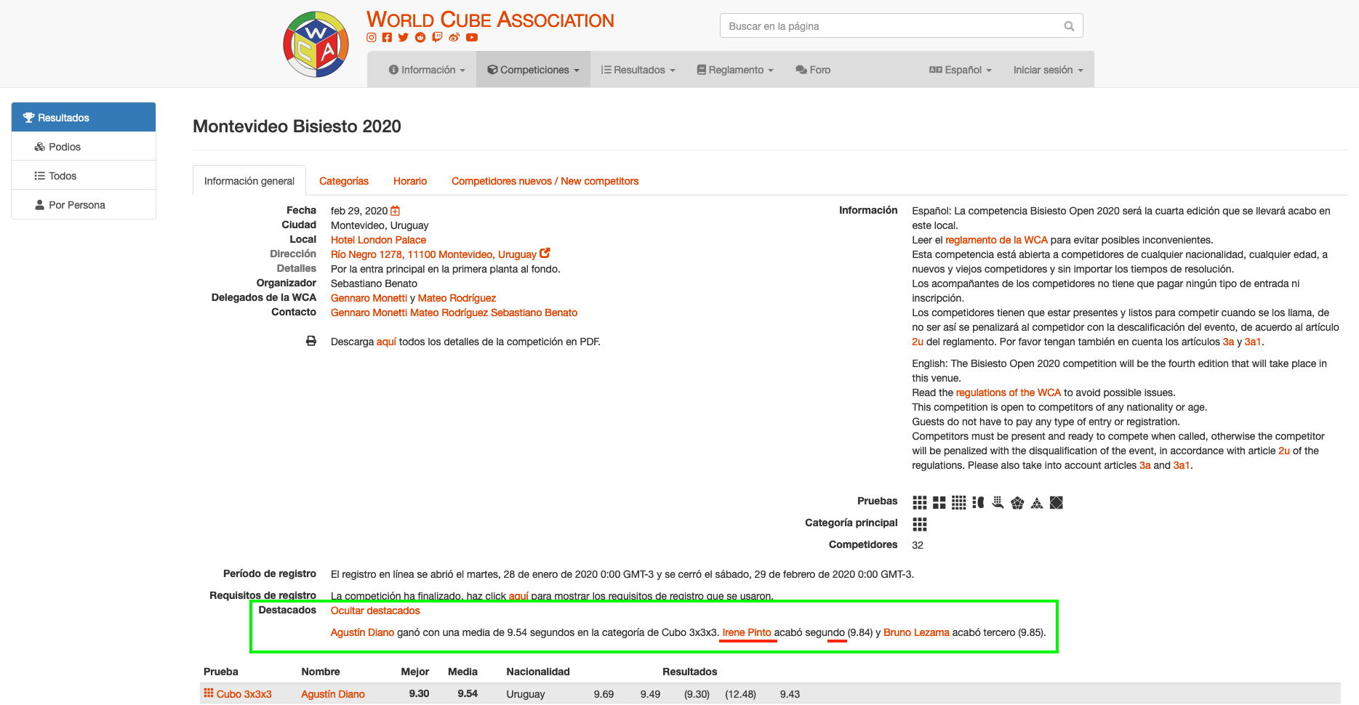Select 3x3x3 one-handed icon in Pruebas
The image size is (1359, 705).
point(998,502)
